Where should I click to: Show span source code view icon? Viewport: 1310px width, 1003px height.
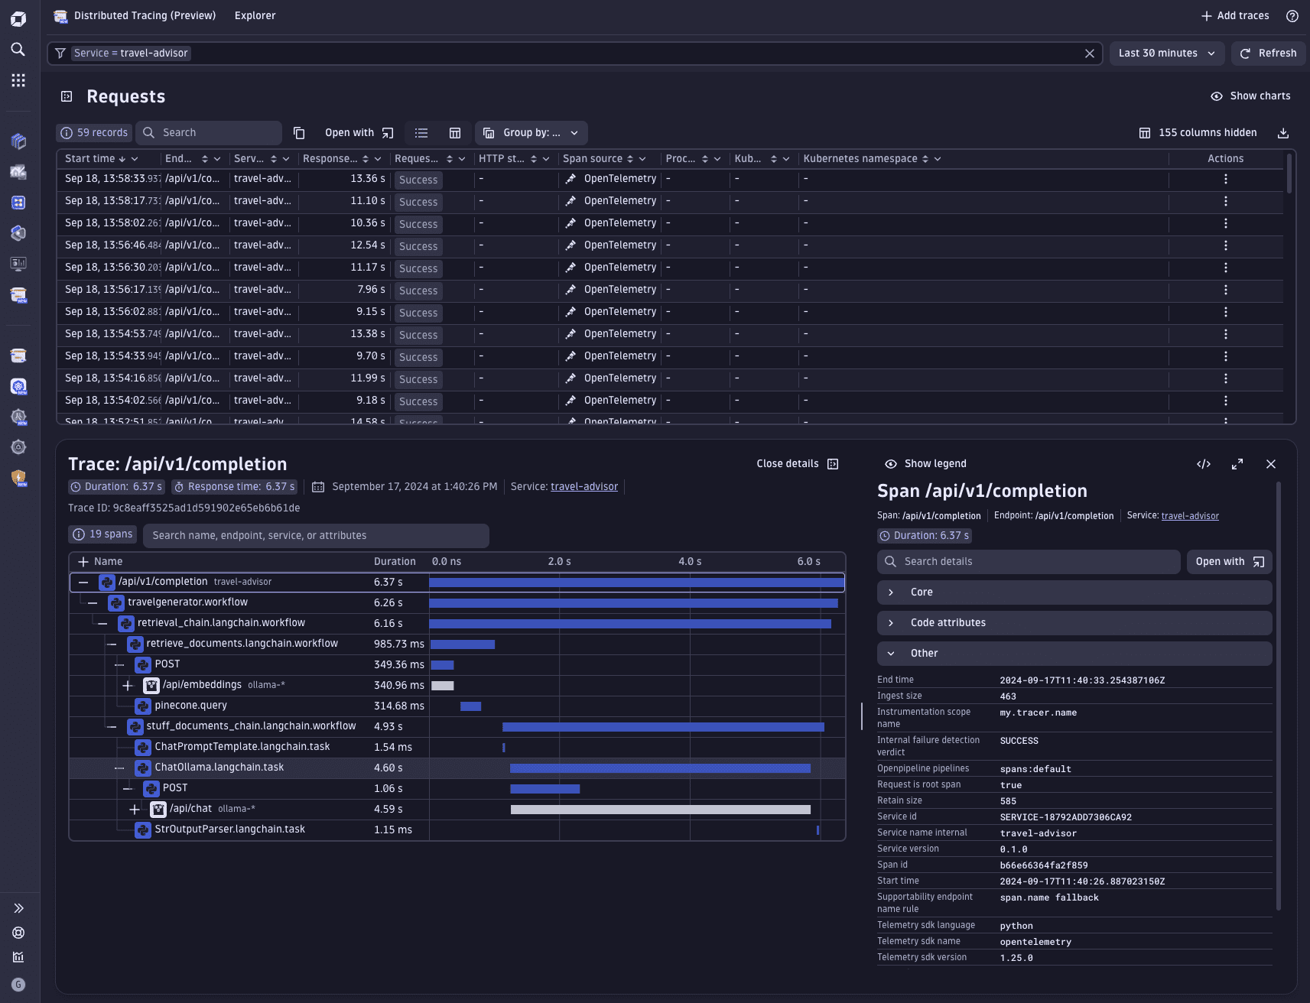coord(1204,464)
